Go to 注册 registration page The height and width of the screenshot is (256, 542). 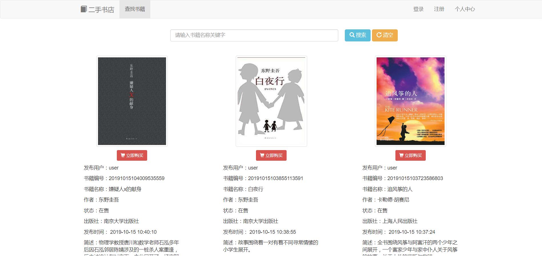(439, 9)
